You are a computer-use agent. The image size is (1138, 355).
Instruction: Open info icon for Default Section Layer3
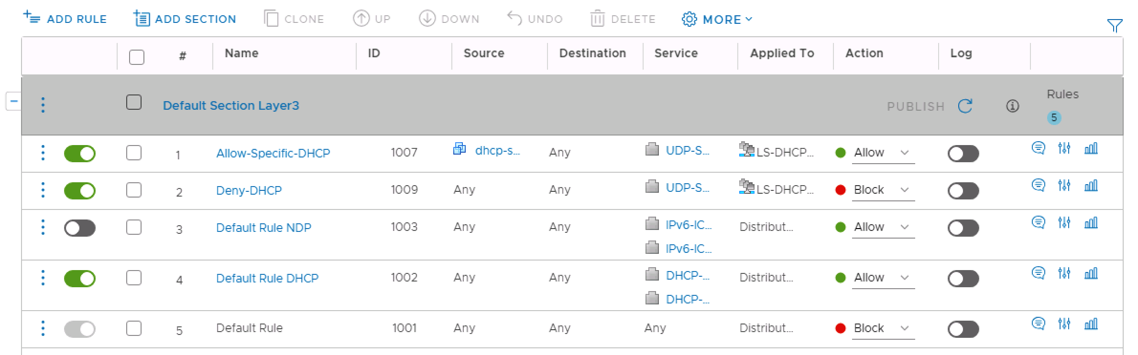(x=1012, y=106)
